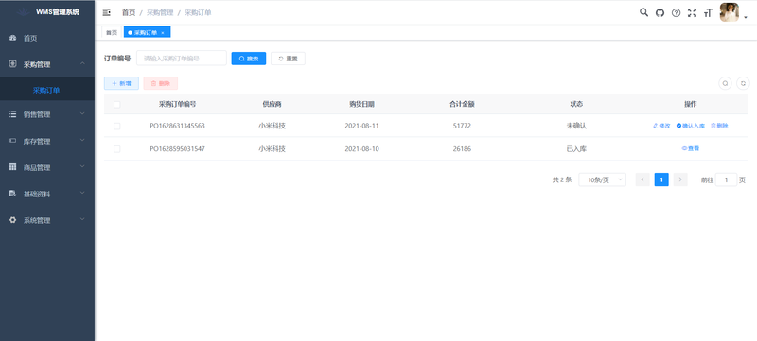This screenshot has width=757, height=341.
Task: Open the font size setting icon
Action: pyautogui.click(x=708, y=13)
